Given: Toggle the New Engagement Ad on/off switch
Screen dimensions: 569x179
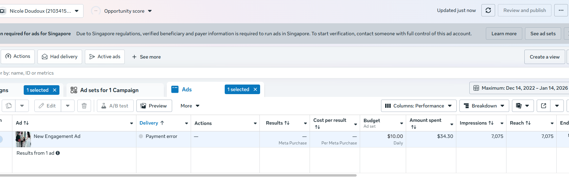Looking at the screenshot, I should click(x=1, y=139).
